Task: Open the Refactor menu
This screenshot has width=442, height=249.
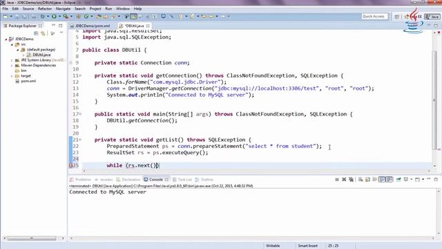Action: point(45,9)
